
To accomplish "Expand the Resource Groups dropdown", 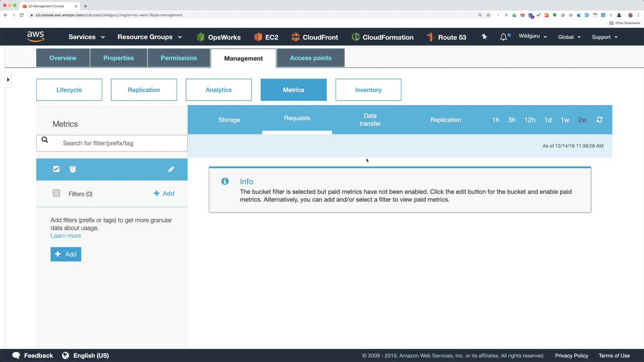I will (149, 37).
